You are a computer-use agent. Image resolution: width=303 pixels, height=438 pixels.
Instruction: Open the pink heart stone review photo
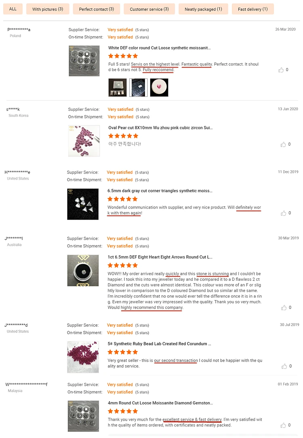click(159, 87)
